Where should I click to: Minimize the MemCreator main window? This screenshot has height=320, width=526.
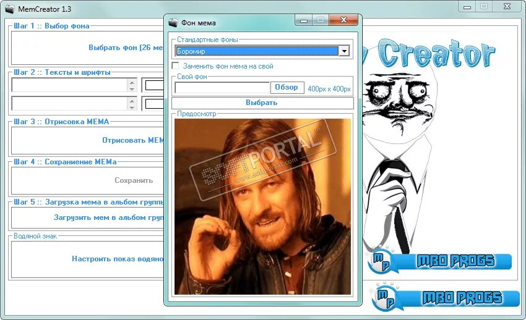[467, 7]
